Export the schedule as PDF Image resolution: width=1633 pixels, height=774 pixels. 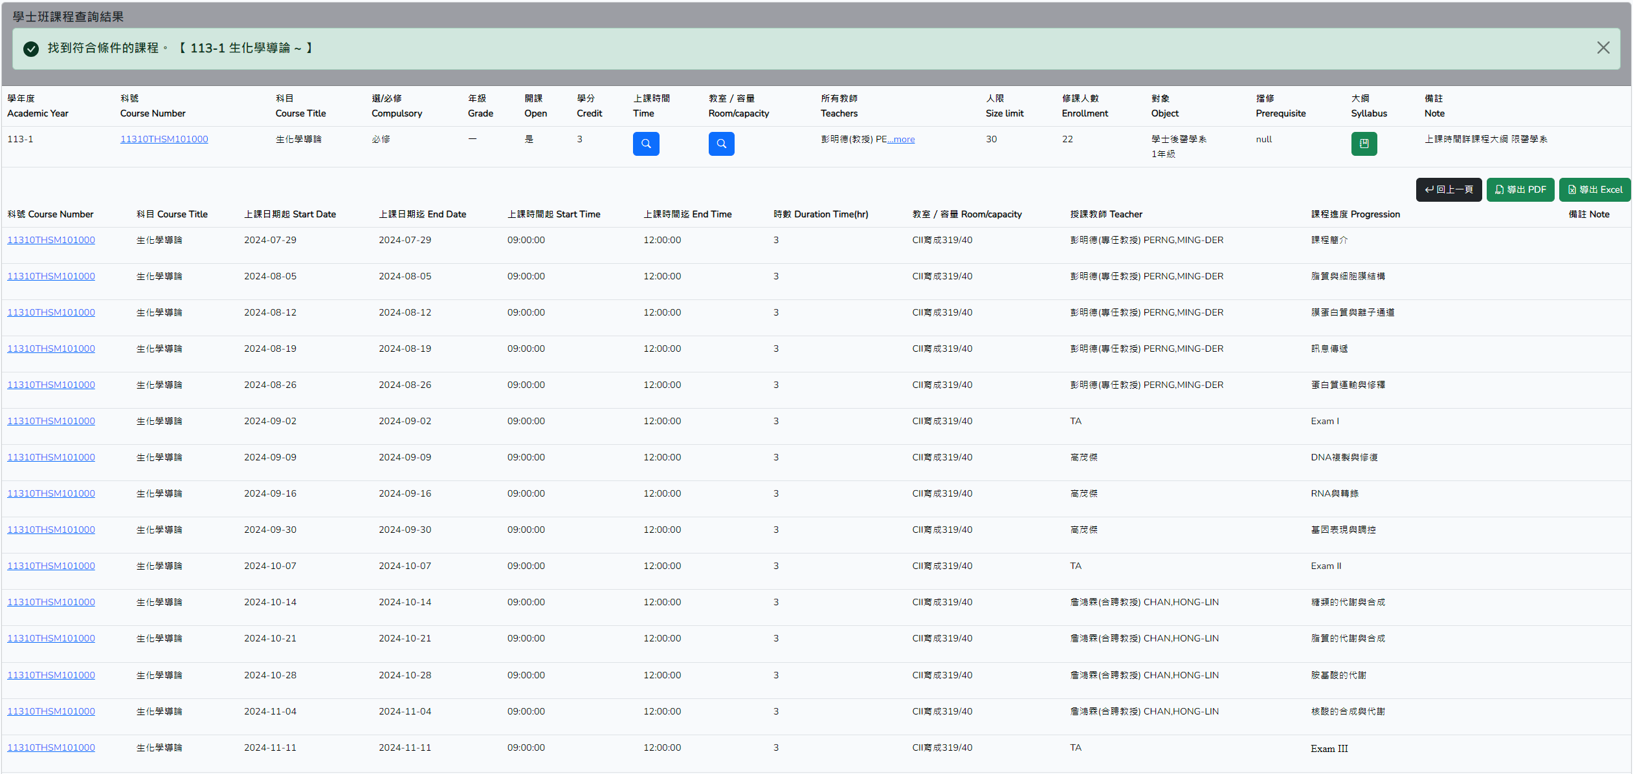pos(1520,189)
